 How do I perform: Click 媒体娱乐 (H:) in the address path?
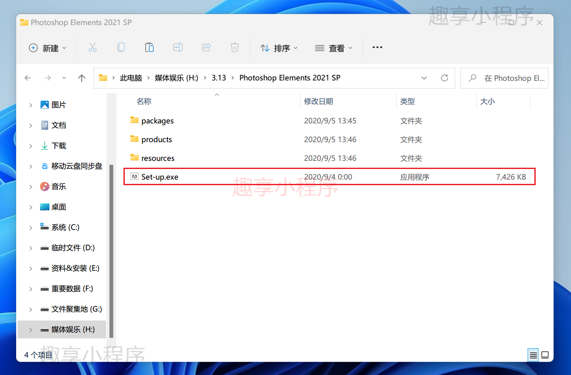177,78
